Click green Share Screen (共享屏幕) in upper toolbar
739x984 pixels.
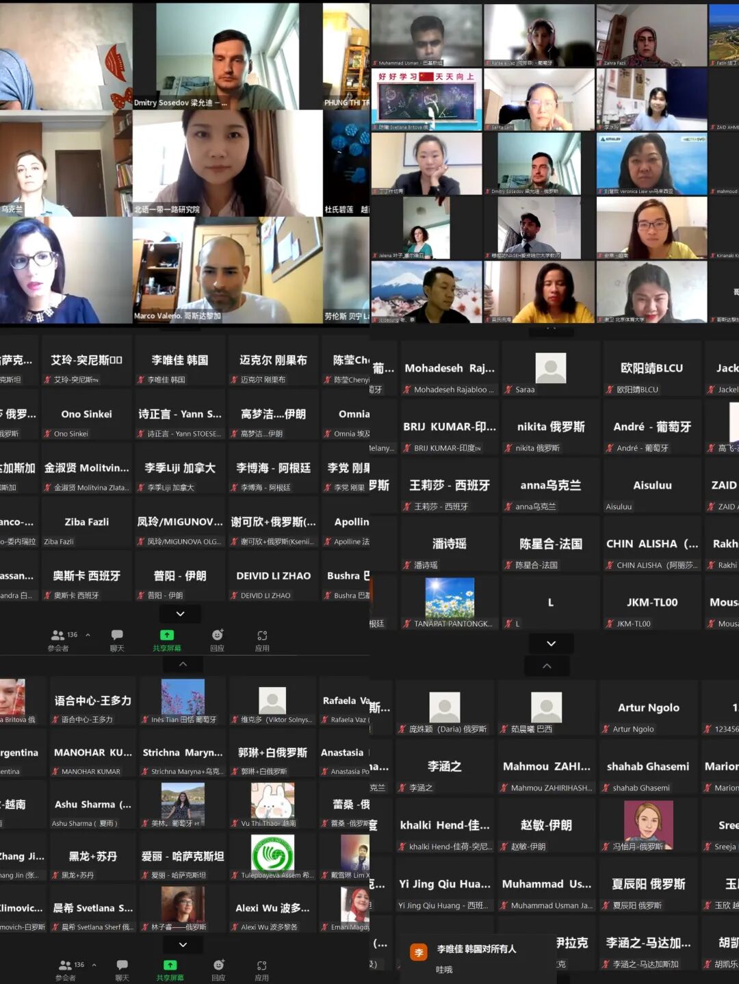point(167,640)
